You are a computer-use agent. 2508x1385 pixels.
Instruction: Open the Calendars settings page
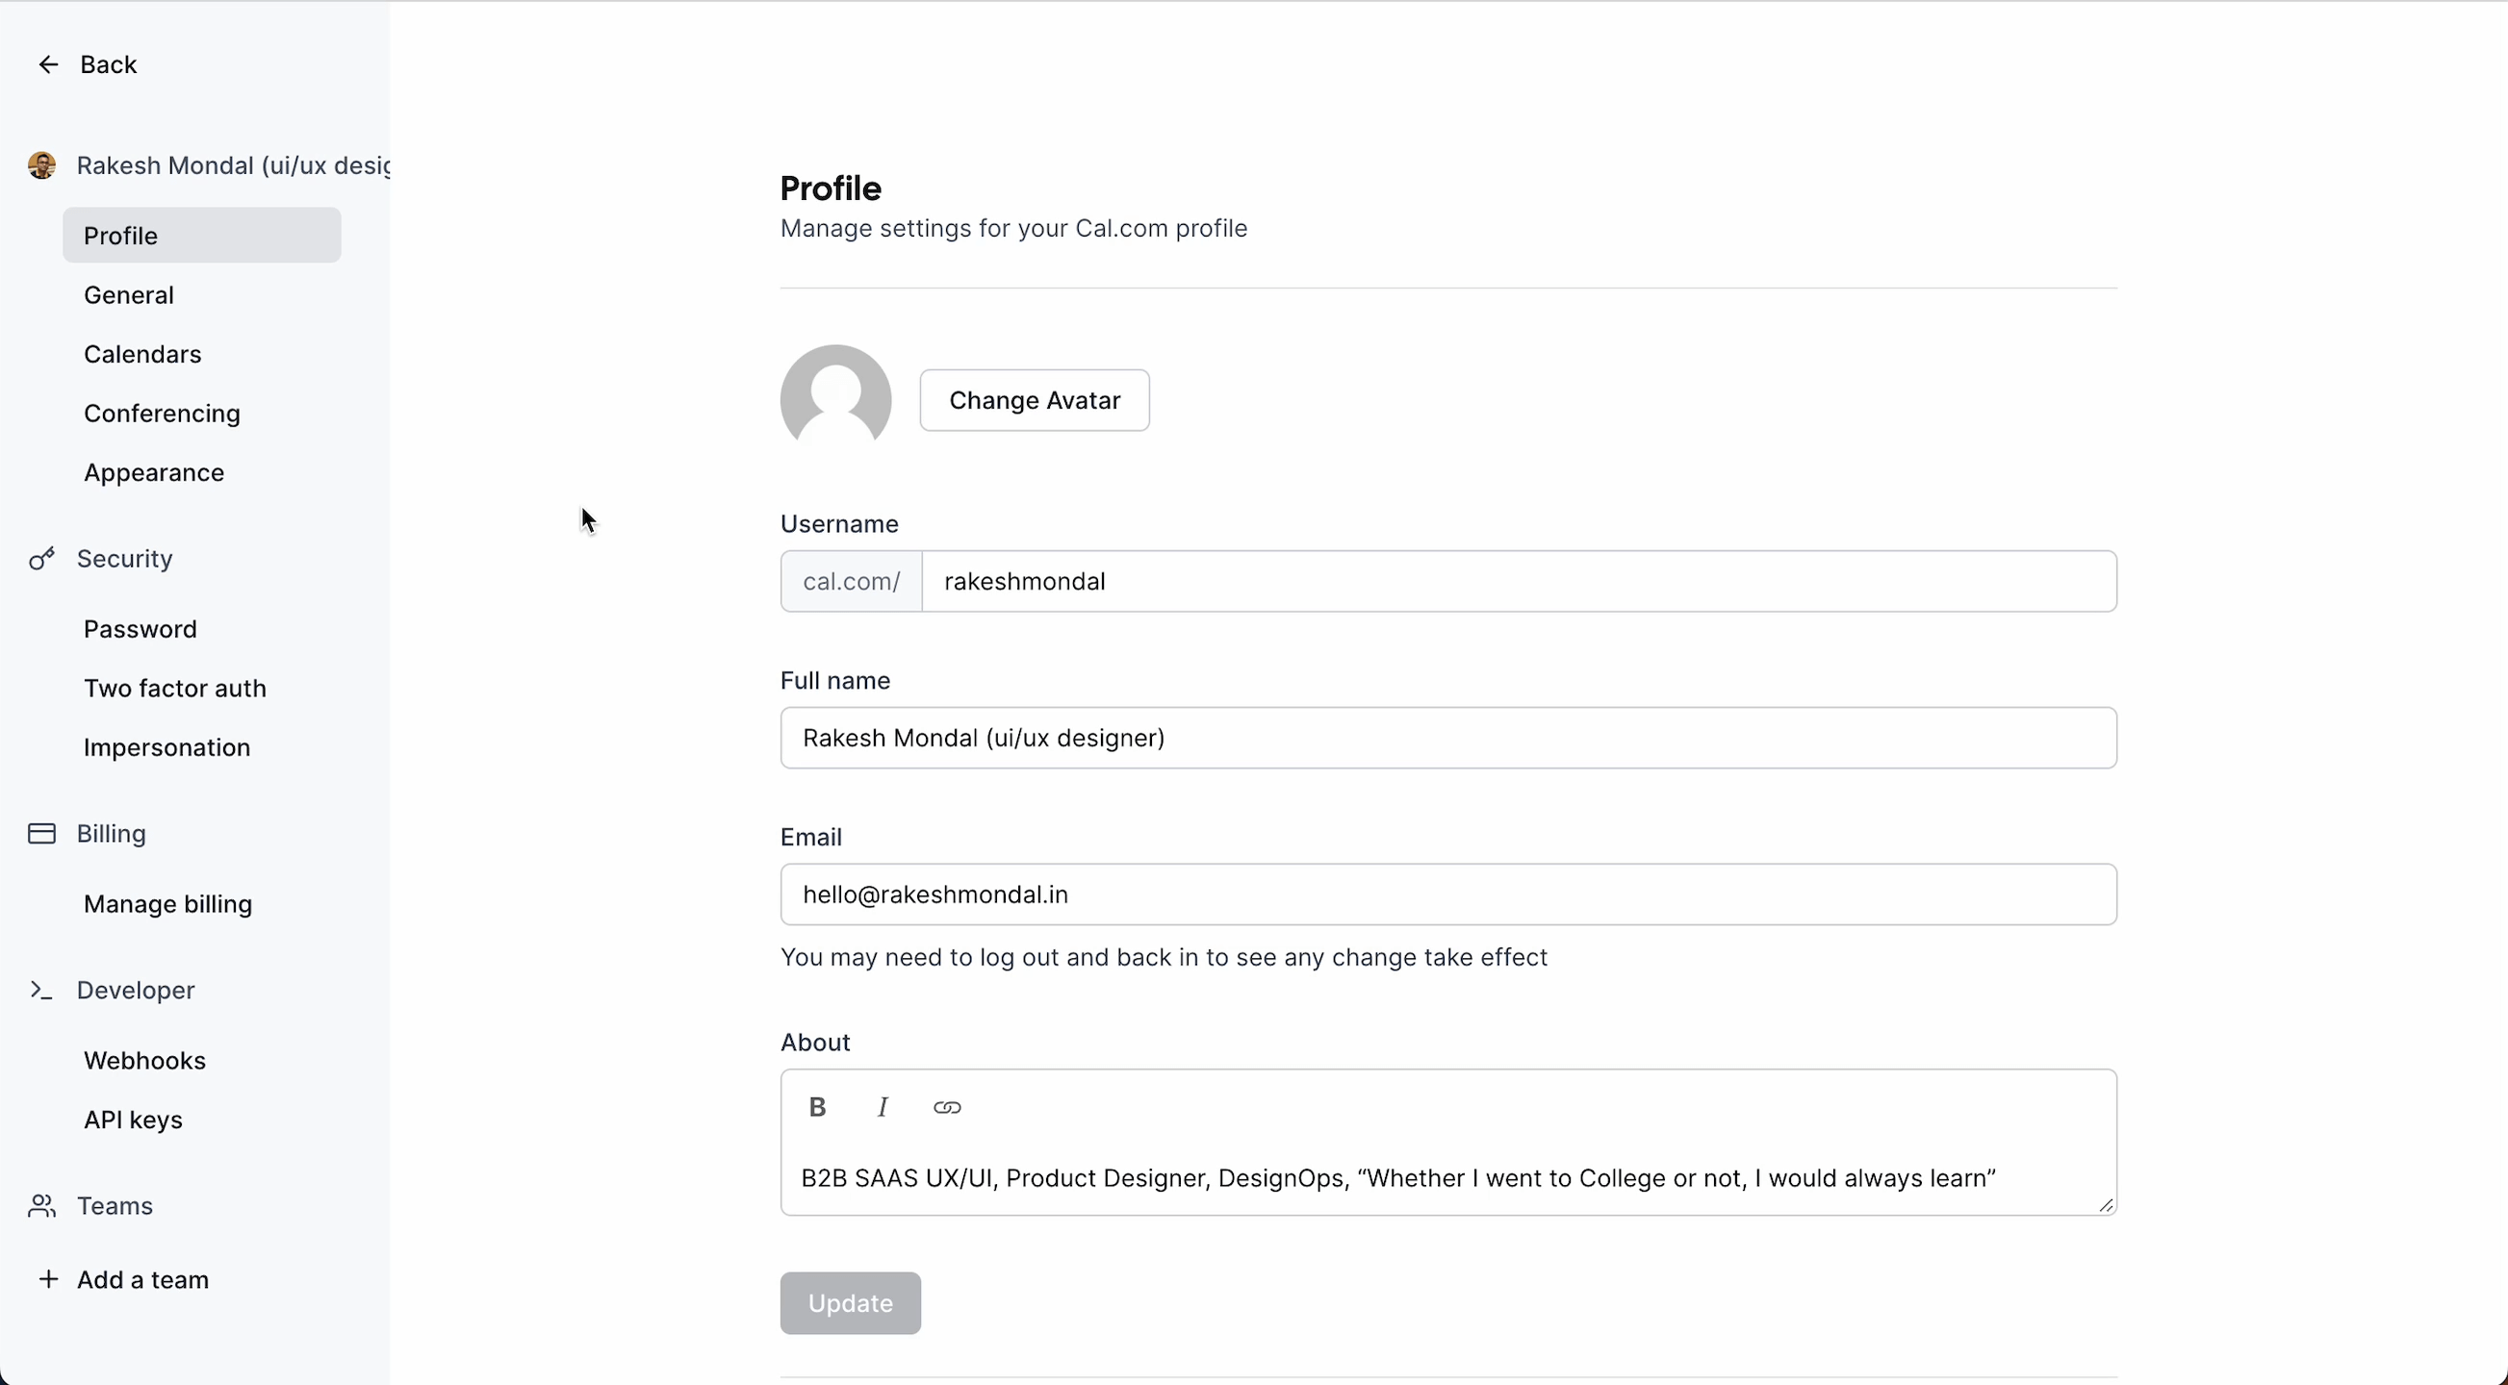pyautogui.click(x=142, y=354)
